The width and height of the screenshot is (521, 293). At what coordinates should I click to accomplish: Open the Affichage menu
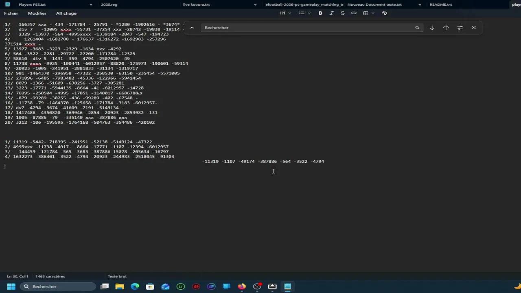(66, 13)
